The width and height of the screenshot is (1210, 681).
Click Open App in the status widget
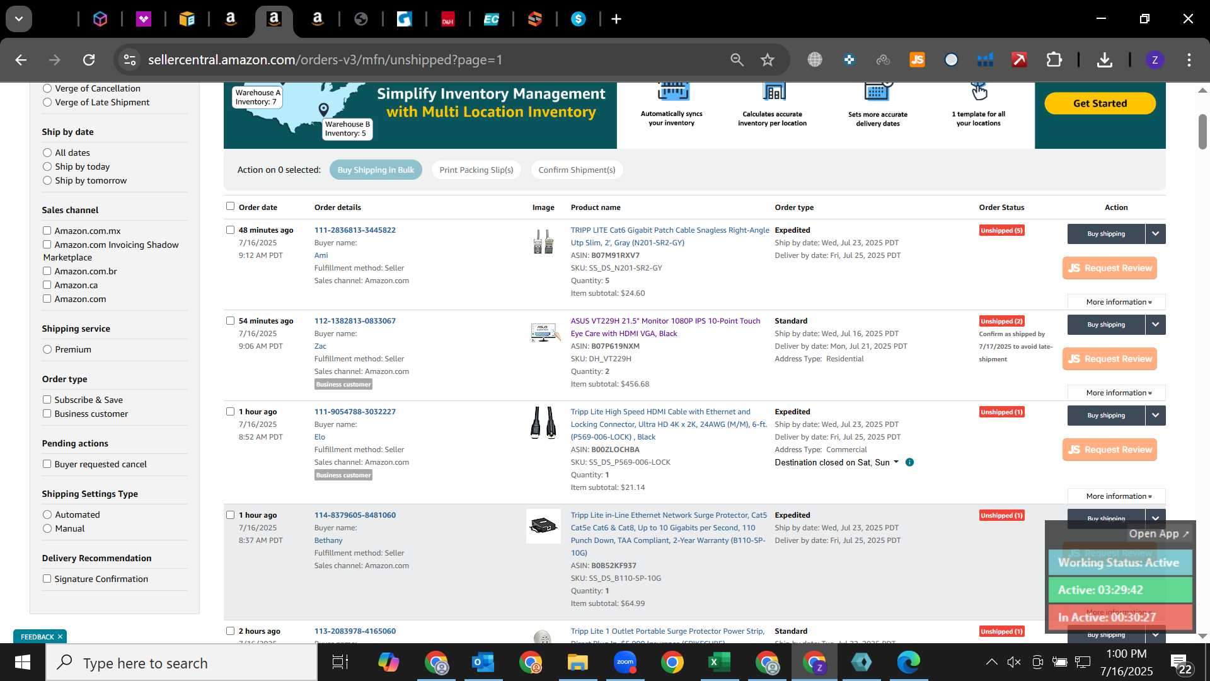1159,533
